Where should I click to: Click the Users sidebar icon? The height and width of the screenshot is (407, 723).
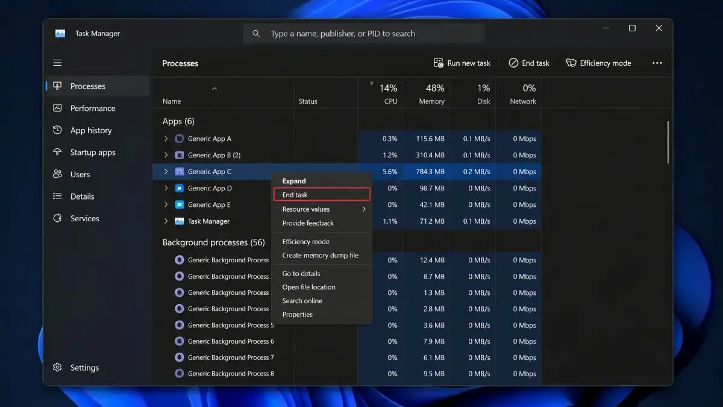(x=57, y=174)
